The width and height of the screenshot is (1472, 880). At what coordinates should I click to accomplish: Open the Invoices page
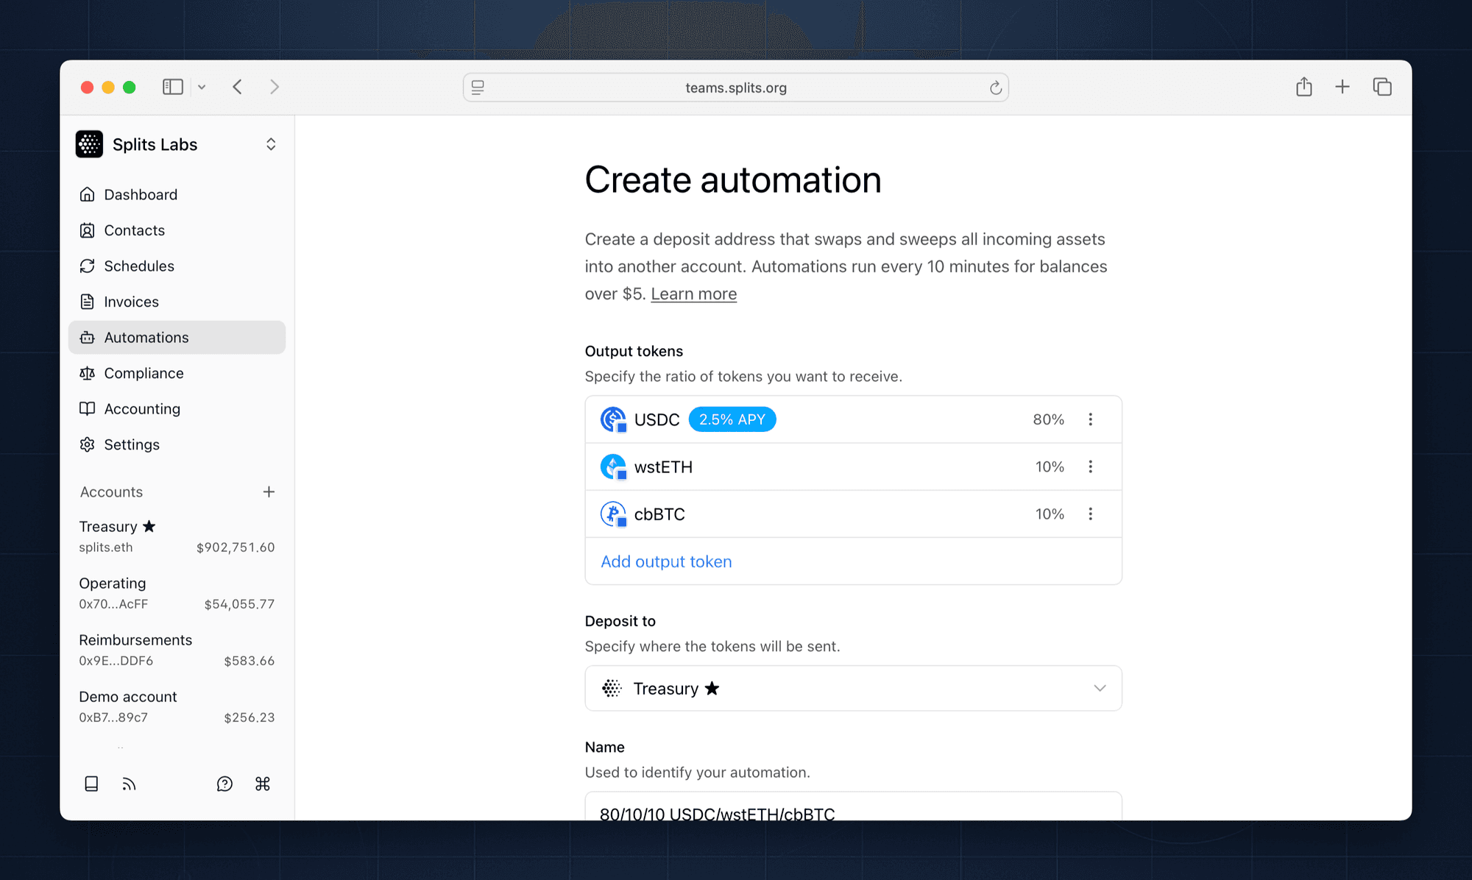click(x=131, y=302)
